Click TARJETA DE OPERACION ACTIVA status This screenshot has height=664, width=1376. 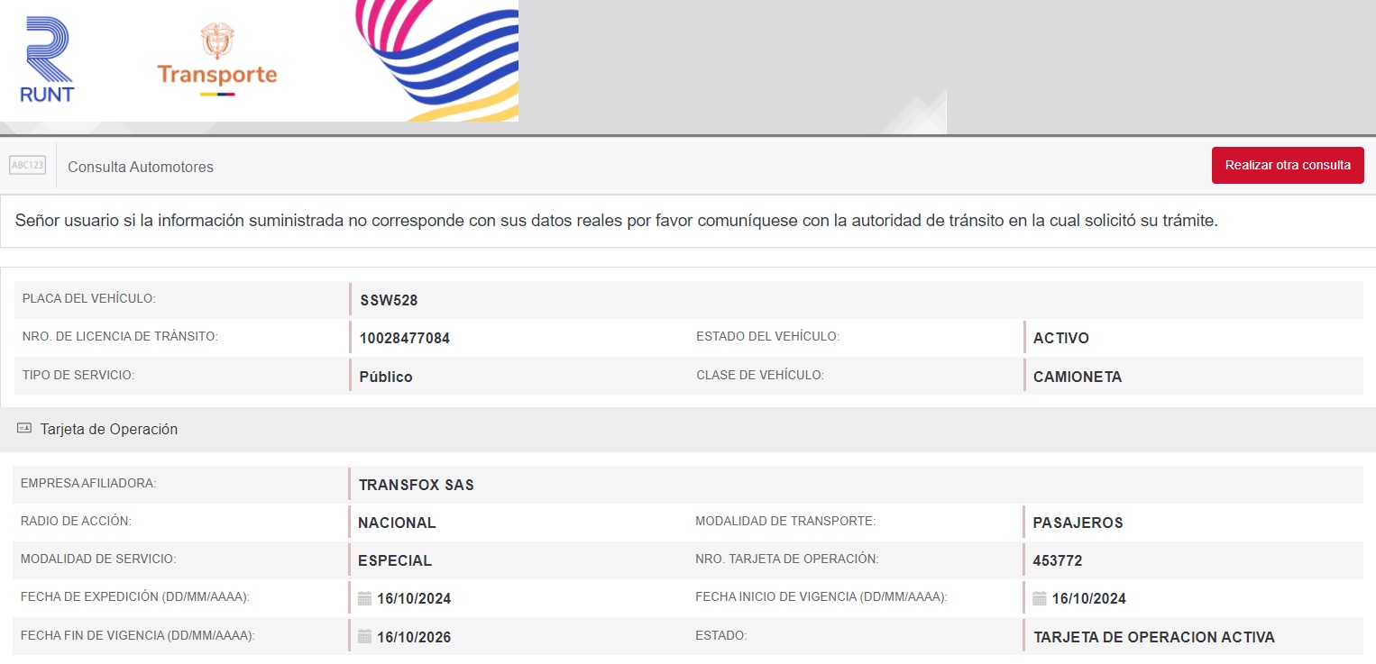[x=1153, y=637]
